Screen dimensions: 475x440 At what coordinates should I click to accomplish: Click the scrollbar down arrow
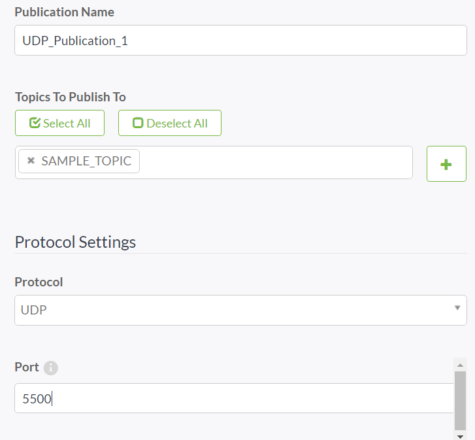pos(461,435)
